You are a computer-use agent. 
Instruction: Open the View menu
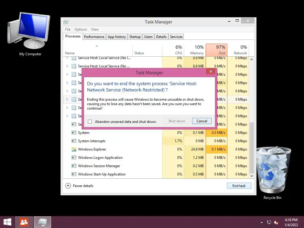(95, 29)
